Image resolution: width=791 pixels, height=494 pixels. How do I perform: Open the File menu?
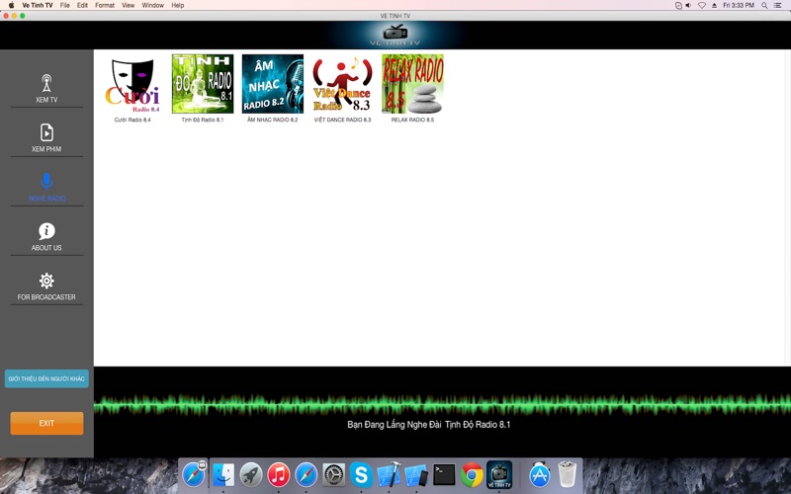click(64, 5)
